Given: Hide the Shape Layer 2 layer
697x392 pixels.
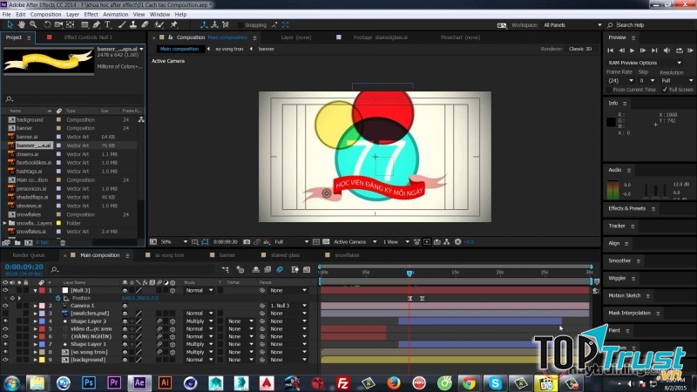Looking at the screenshot, I should [6, 321].
